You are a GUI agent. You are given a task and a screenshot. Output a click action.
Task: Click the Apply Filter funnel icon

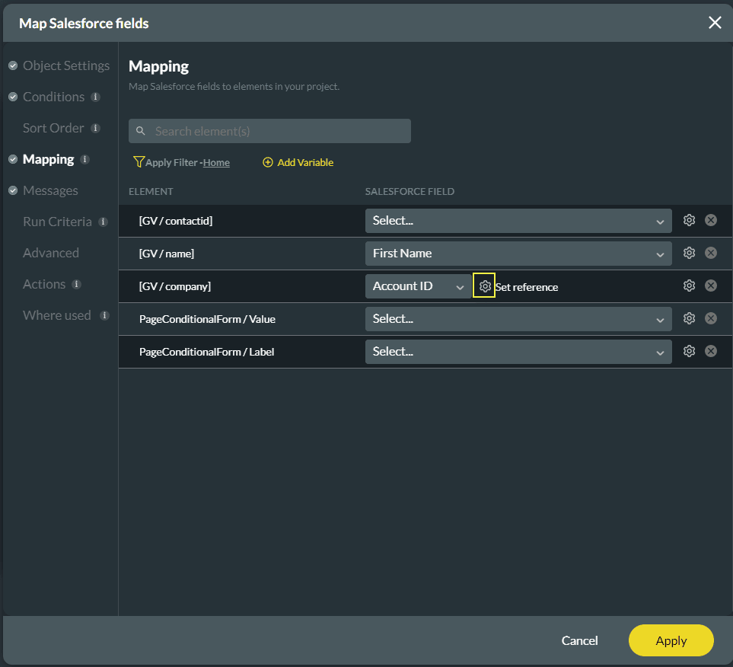[139, 162]
